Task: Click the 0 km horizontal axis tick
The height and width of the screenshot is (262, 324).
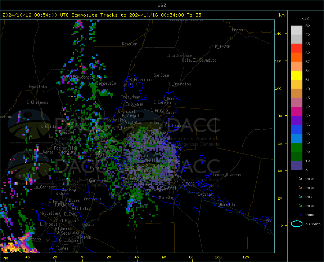Action: click(x=82, y=257)
